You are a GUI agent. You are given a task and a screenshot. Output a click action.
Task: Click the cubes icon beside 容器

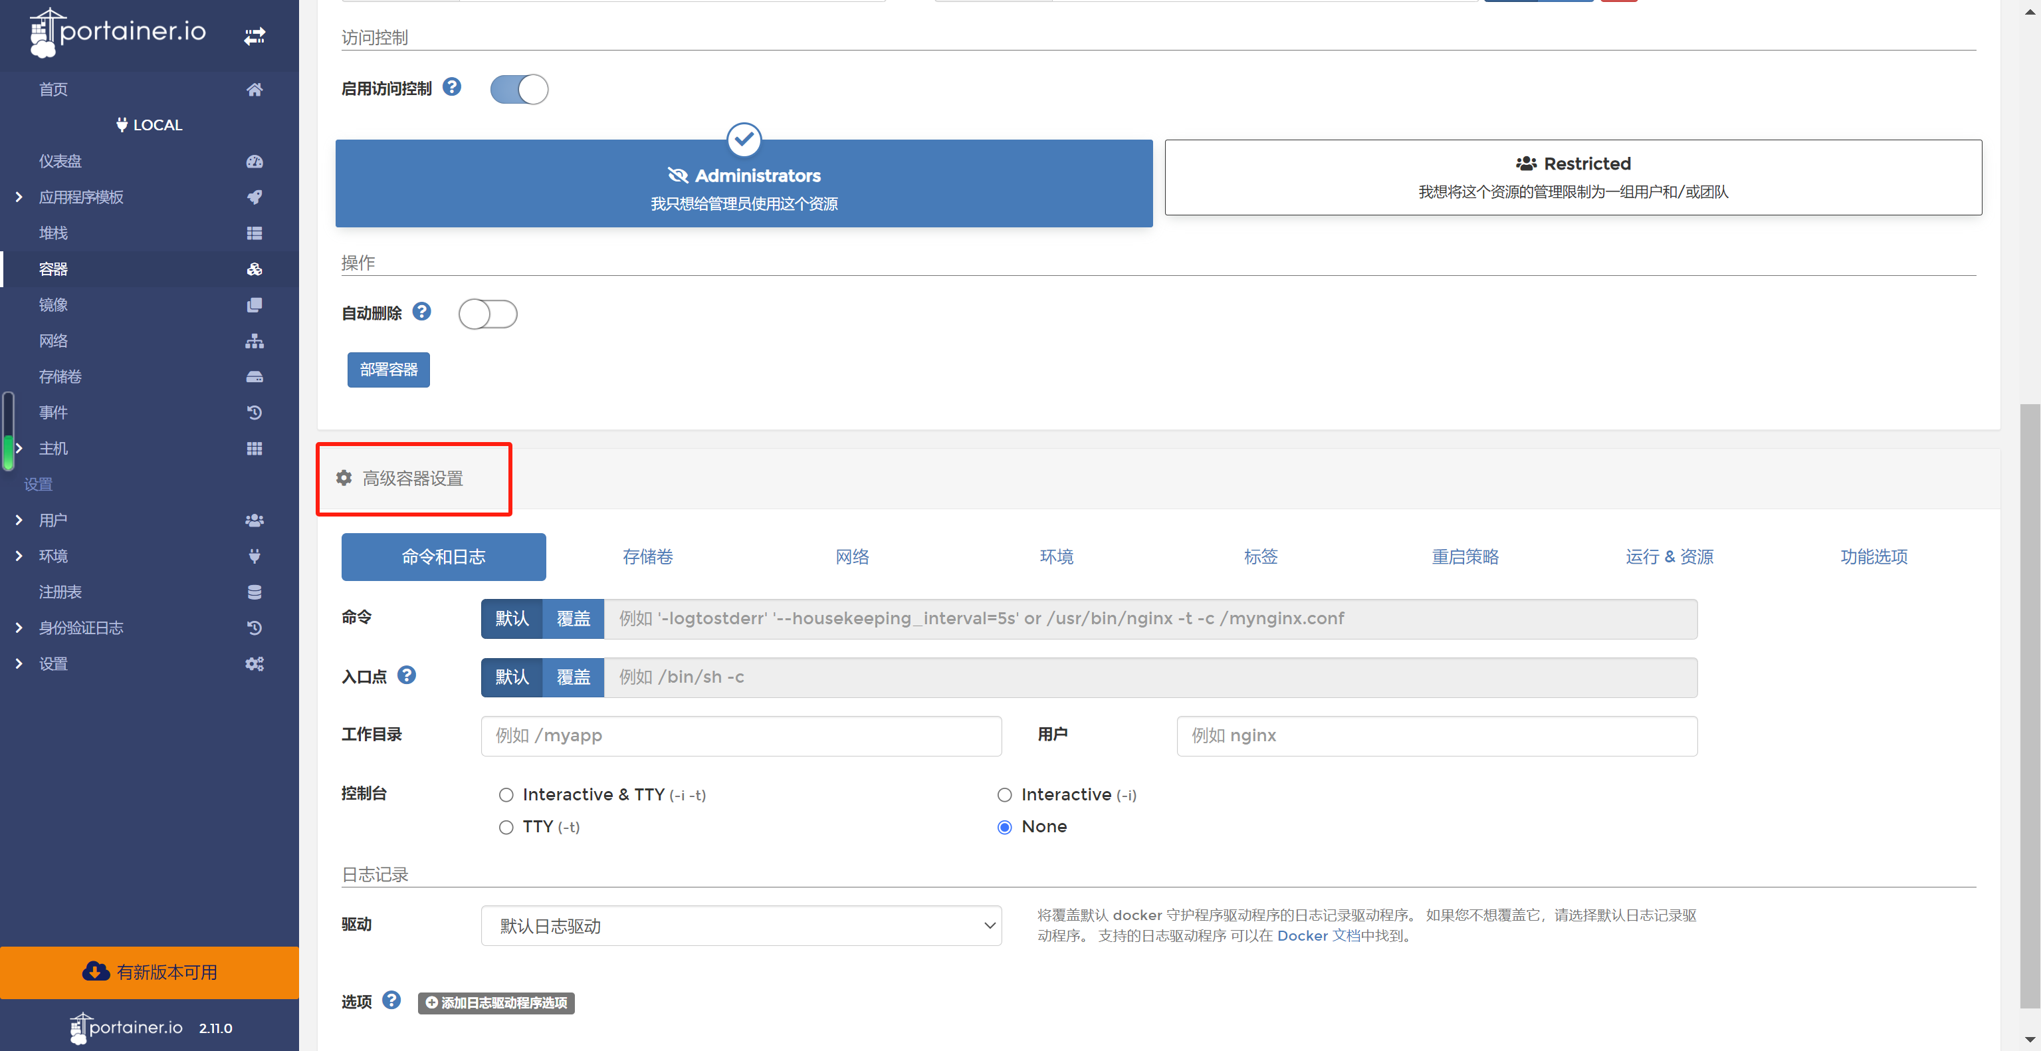255,269
